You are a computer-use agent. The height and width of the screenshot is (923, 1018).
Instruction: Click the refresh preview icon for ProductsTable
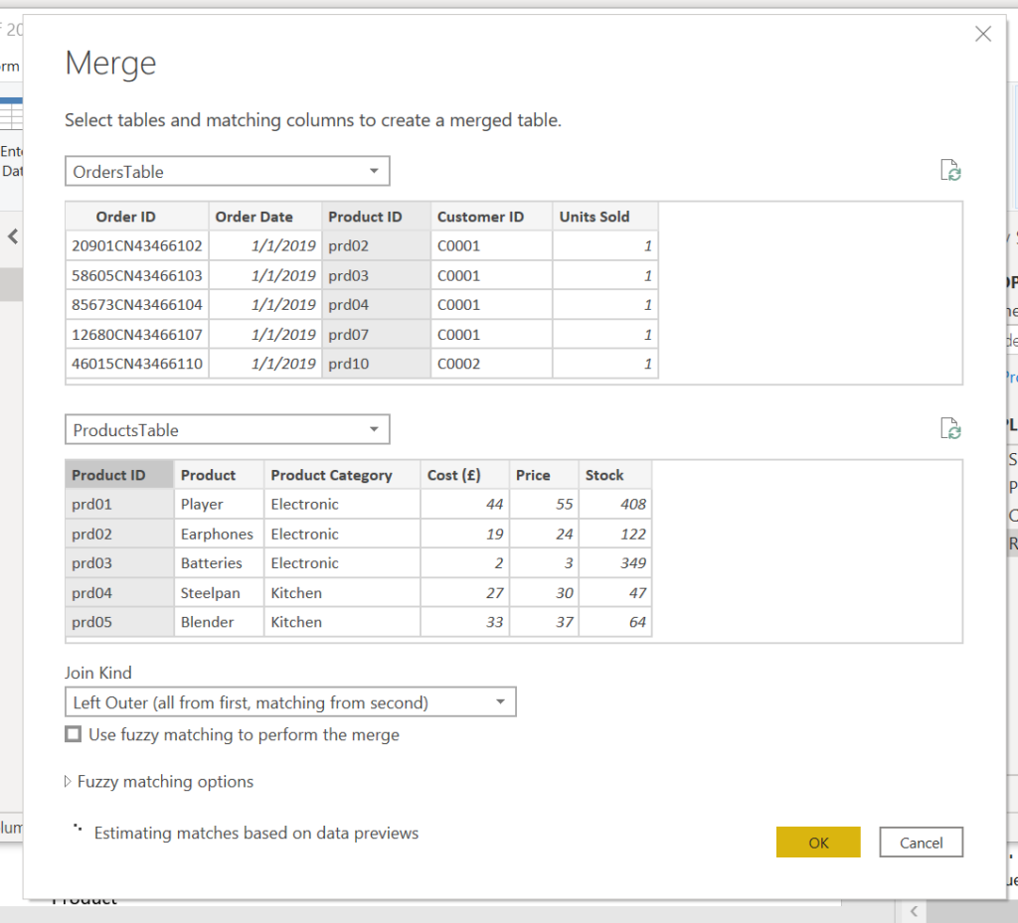(950, 429)
